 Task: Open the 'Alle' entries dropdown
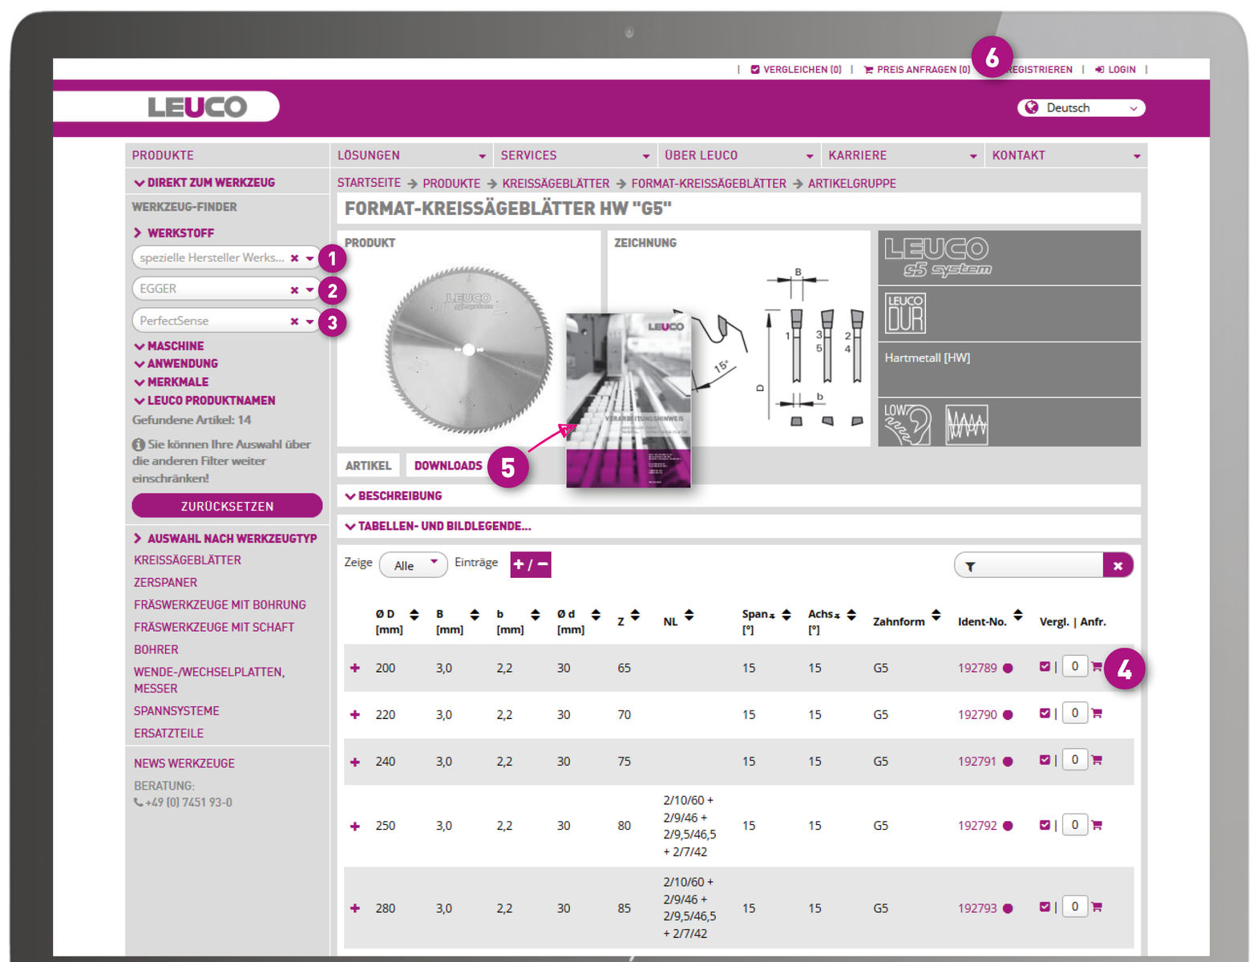tap(414, 564)
